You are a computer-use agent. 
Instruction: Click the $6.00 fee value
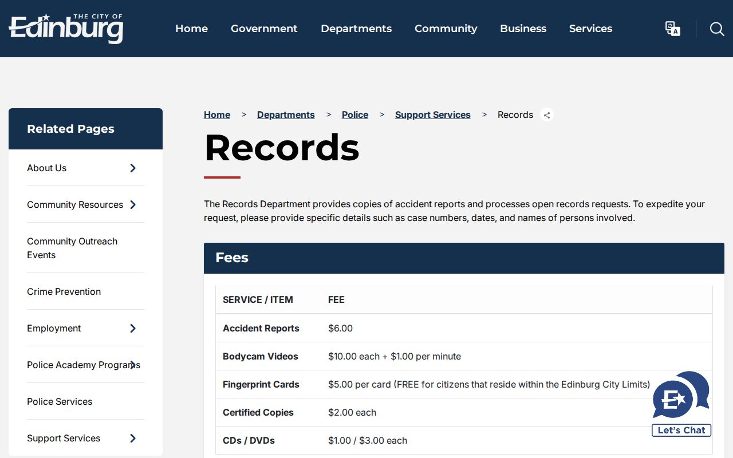tap(340, 328)
